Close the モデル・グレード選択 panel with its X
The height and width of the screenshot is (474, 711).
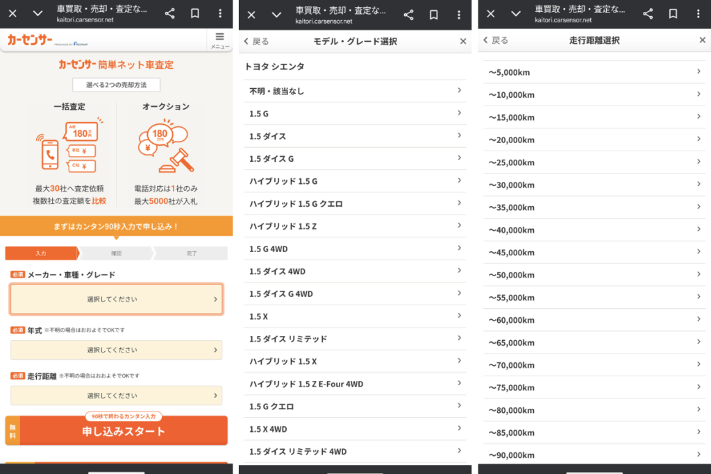tap(463, 42)
